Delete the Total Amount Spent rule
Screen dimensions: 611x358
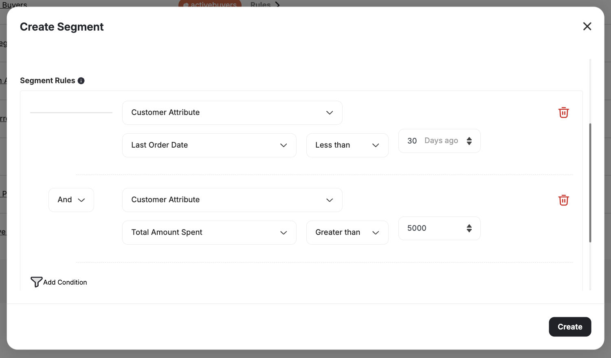click(x=564, y=200)
